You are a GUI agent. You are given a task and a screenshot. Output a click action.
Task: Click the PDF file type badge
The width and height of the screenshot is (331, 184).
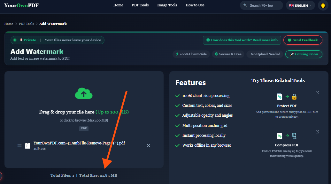pos(84,129)
